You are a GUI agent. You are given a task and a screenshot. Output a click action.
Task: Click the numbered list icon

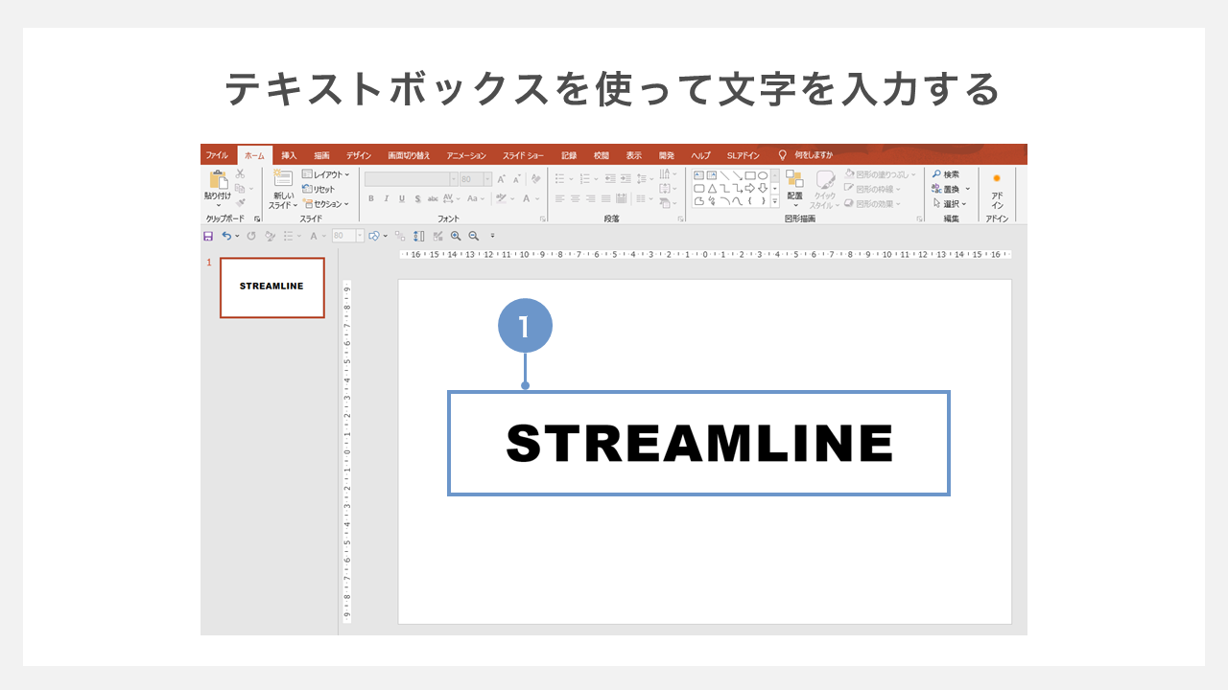(x=585, y=179)
